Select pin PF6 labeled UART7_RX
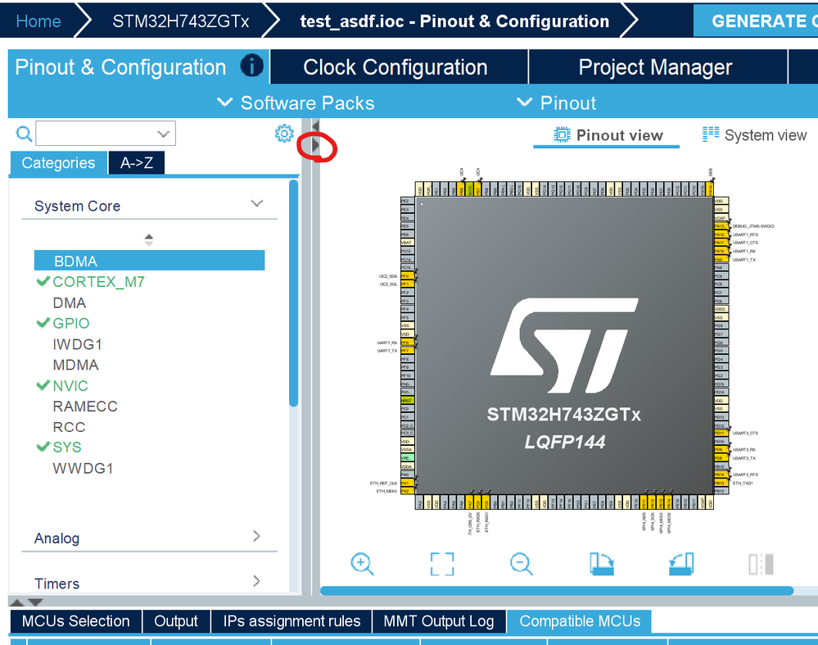818x645 pixels. click(407, 343)
